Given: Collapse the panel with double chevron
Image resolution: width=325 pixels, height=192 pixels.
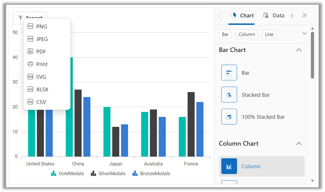Looking at the screenshot, I should [304, 15].
